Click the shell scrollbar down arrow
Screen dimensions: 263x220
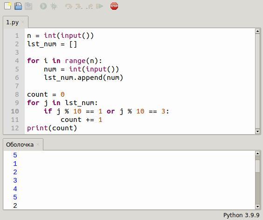coord(257,206)
